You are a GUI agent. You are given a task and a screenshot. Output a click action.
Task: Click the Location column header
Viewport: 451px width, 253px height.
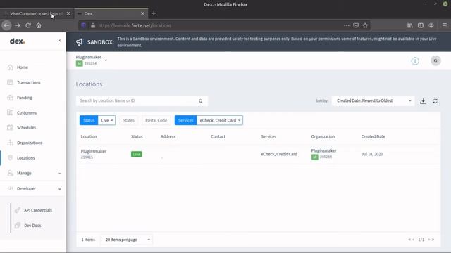[89, 136]
